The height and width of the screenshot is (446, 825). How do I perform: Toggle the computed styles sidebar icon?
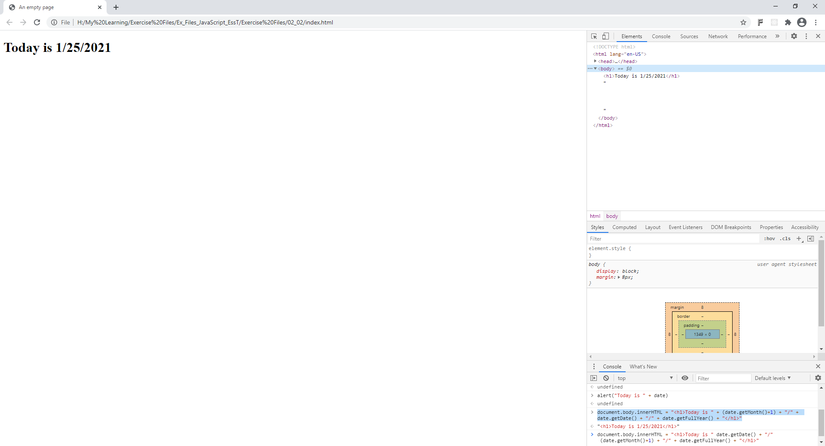pos(811,239)
